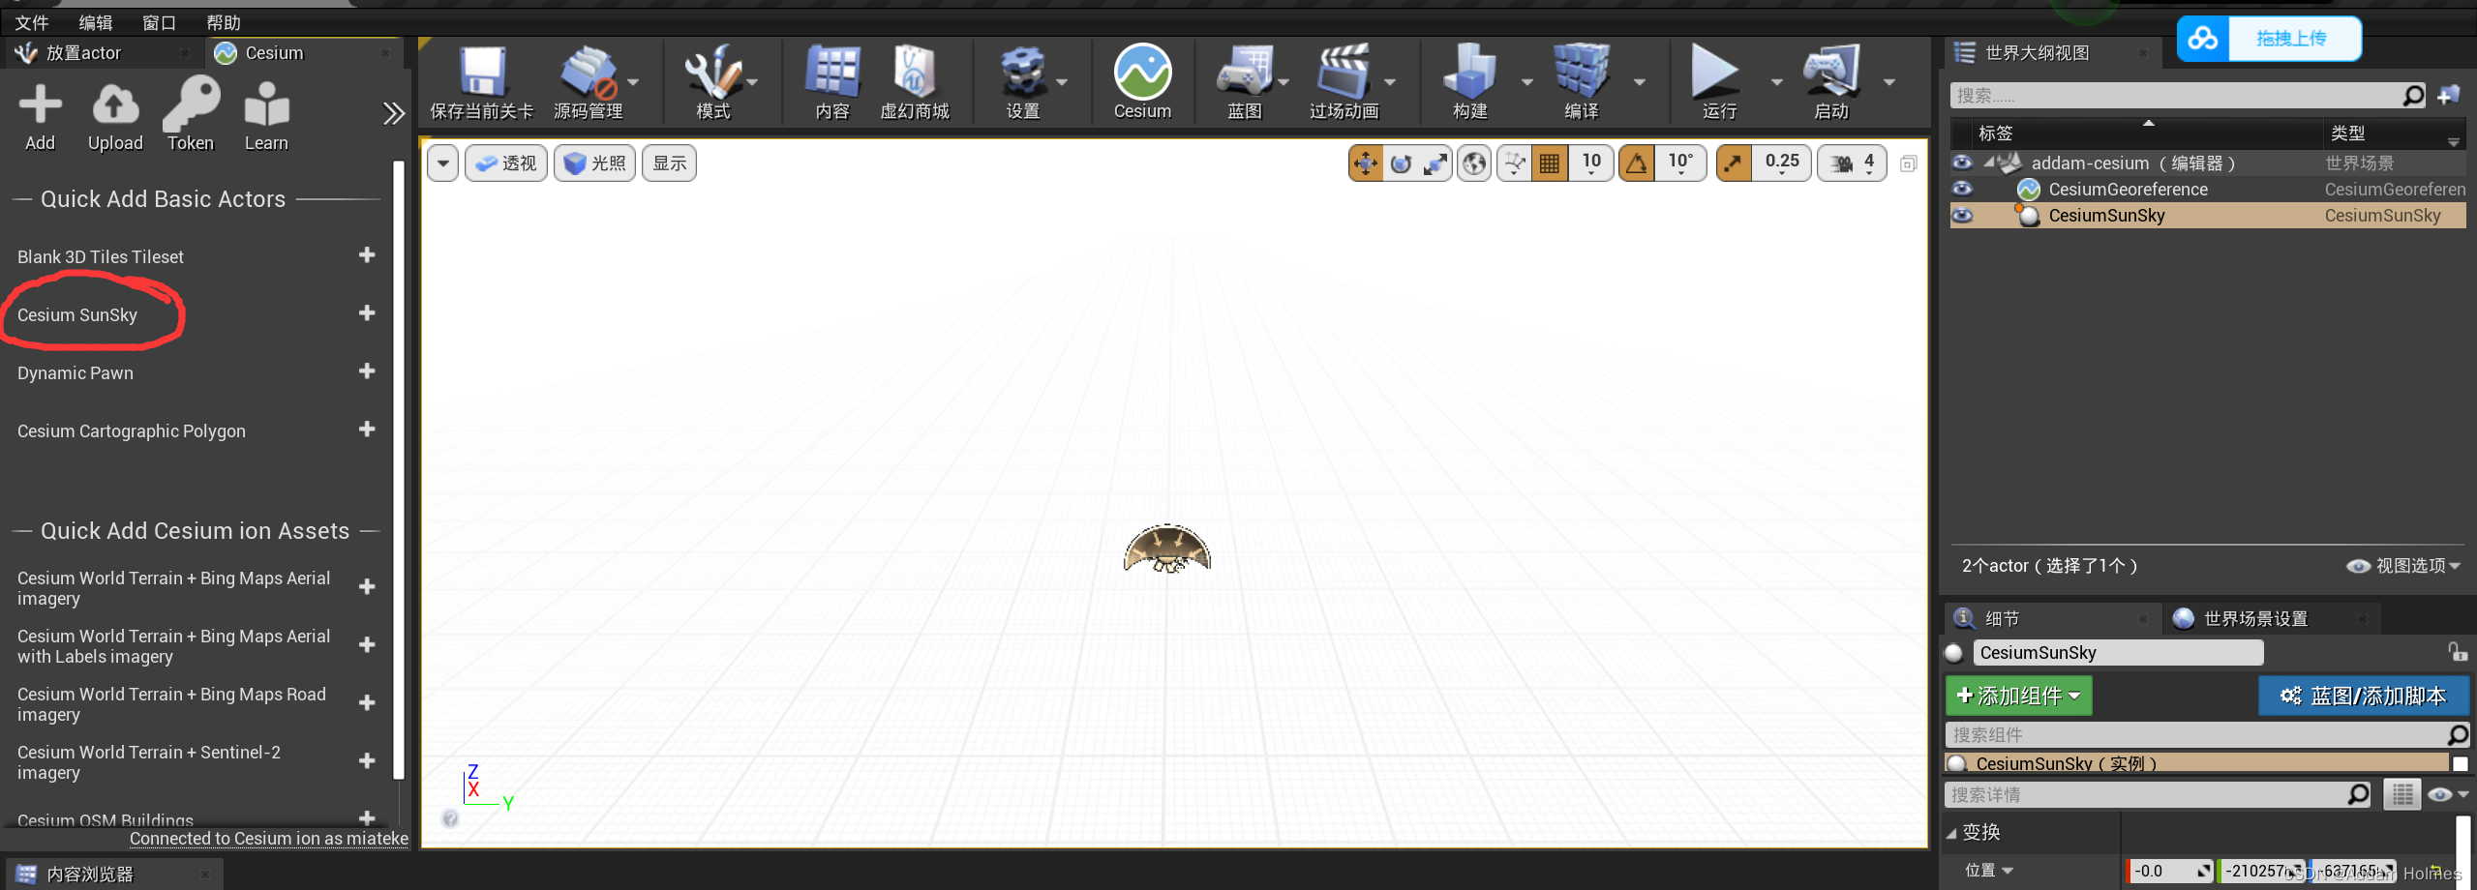This screenshot has height=890, width=2477.
Task: Open source control toolbar icon
Action: [x=588, y=72]
